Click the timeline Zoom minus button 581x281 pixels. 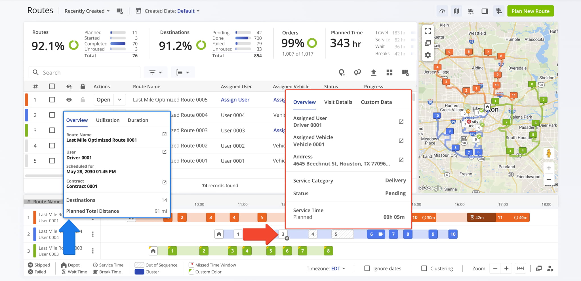[495, 268]
